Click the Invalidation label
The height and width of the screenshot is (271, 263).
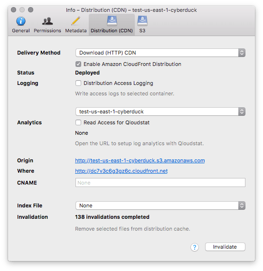(32, 217)
